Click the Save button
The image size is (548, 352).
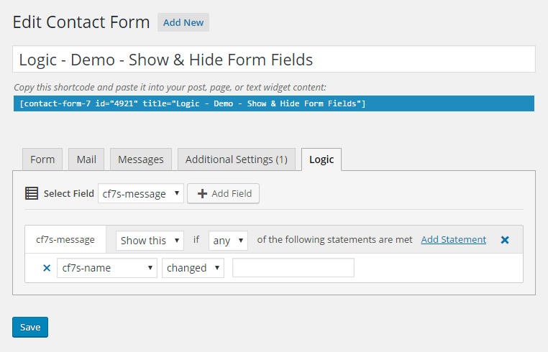click(x=30, y=327)
